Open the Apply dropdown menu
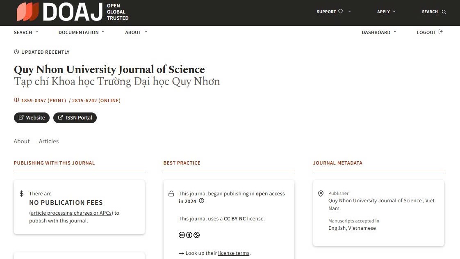The image size is (460, 259). click(x=386, y=12)
